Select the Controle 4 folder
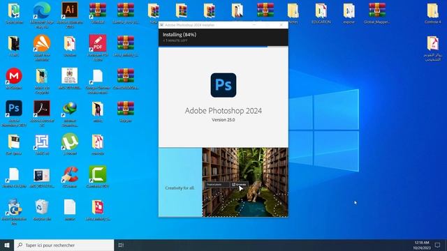This screenshot has height=251, width=447. point(433,11)
